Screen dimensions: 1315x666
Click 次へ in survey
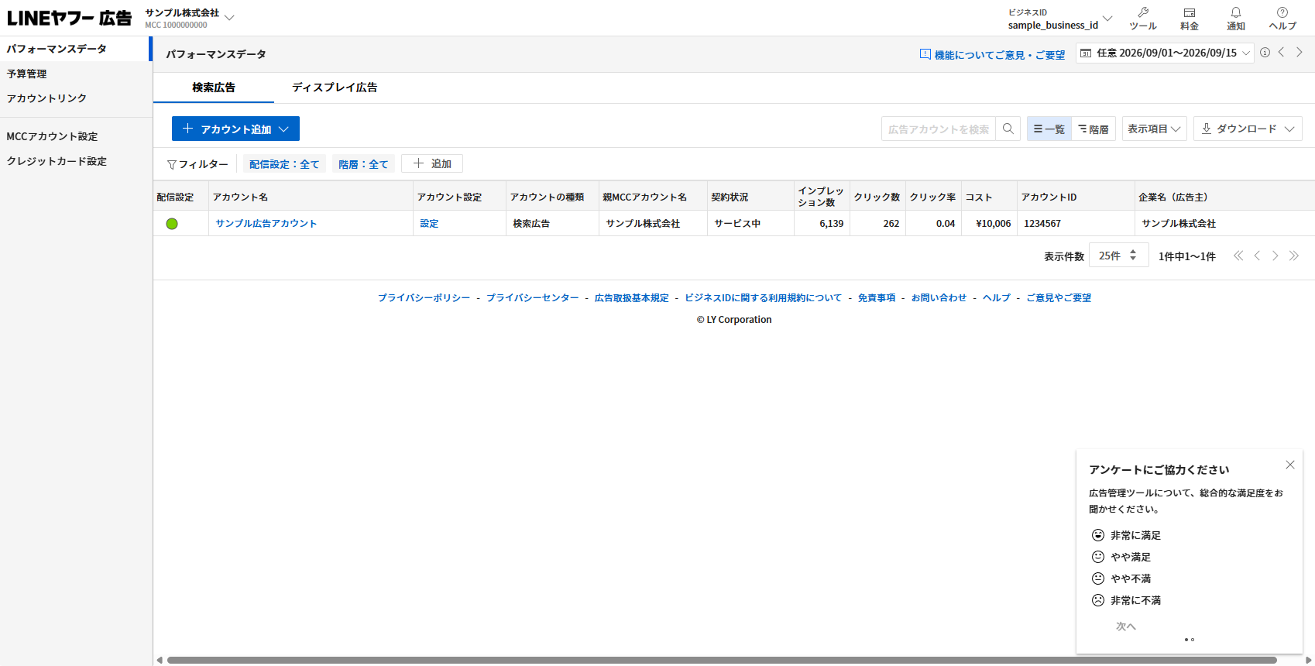click(x=1126, y=626)
